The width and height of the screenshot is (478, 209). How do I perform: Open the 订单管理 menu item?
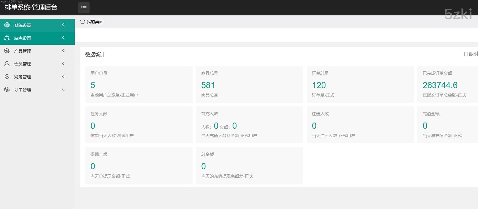(x=23, y=90)
